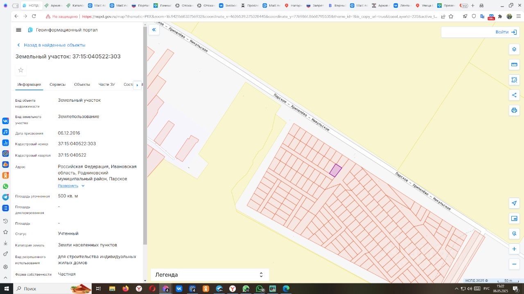Screen dimensions: 524x294
Task: Switch to the Сервисы tab
Action: 57,85
